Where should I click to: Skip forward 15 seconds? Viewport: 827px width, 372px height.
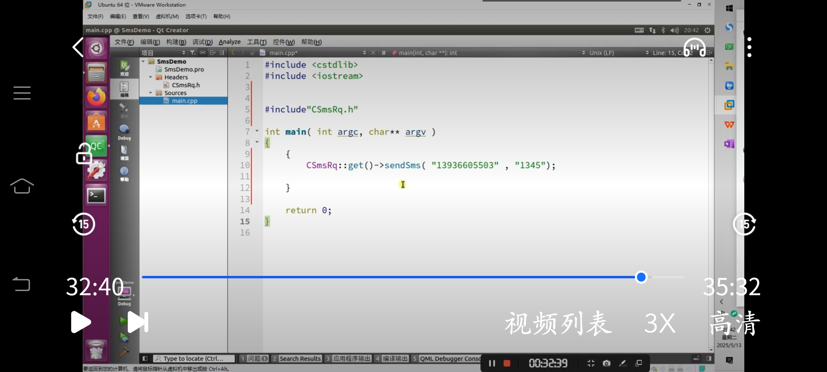744,224
